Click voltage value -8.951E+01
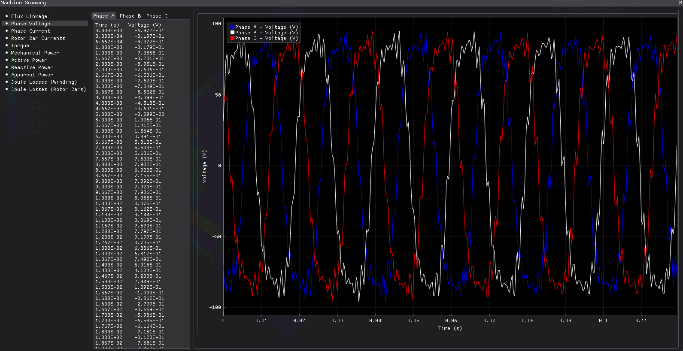 tap(149, 64)
